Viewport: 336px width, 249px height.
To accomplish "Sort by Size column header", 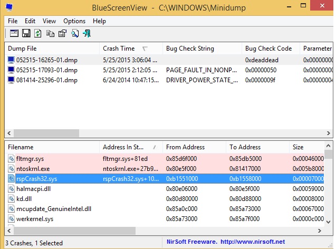I will pos(306,147).
